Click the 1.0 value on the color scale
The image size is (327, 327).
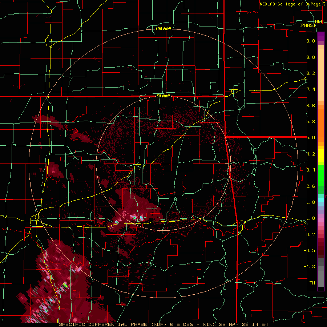[311, 218]
